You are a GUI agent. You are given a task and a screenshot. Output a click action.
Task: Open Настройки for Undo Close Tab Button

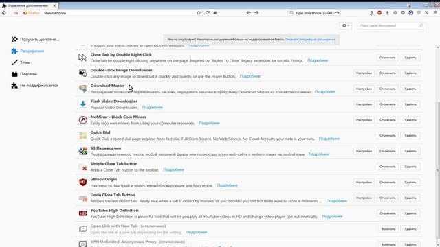tap(364, 198)
